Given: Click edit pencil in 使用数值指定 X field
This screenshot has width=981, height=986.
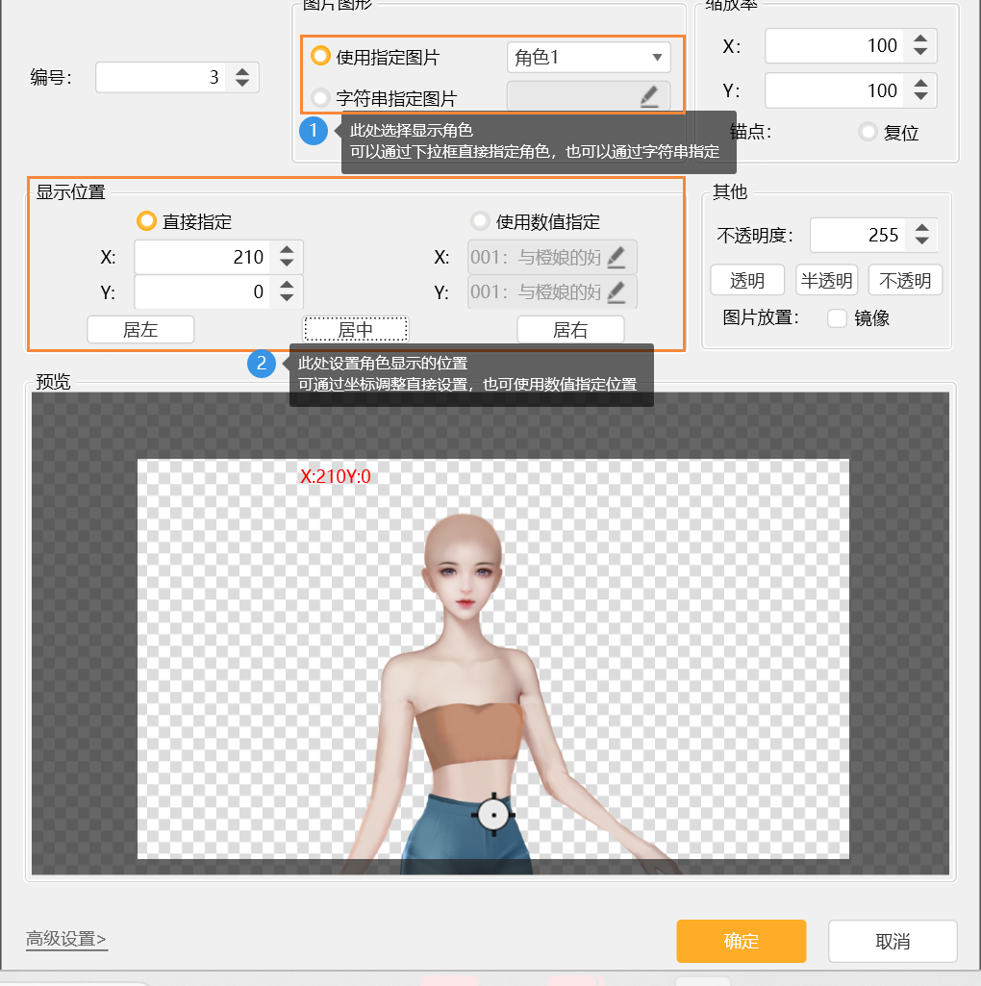Looking at the screenshot, I should (616, 258).
